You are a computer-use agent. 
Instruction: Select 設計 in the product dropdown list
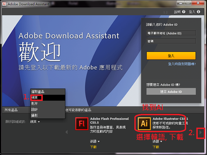tap(48, 110)
